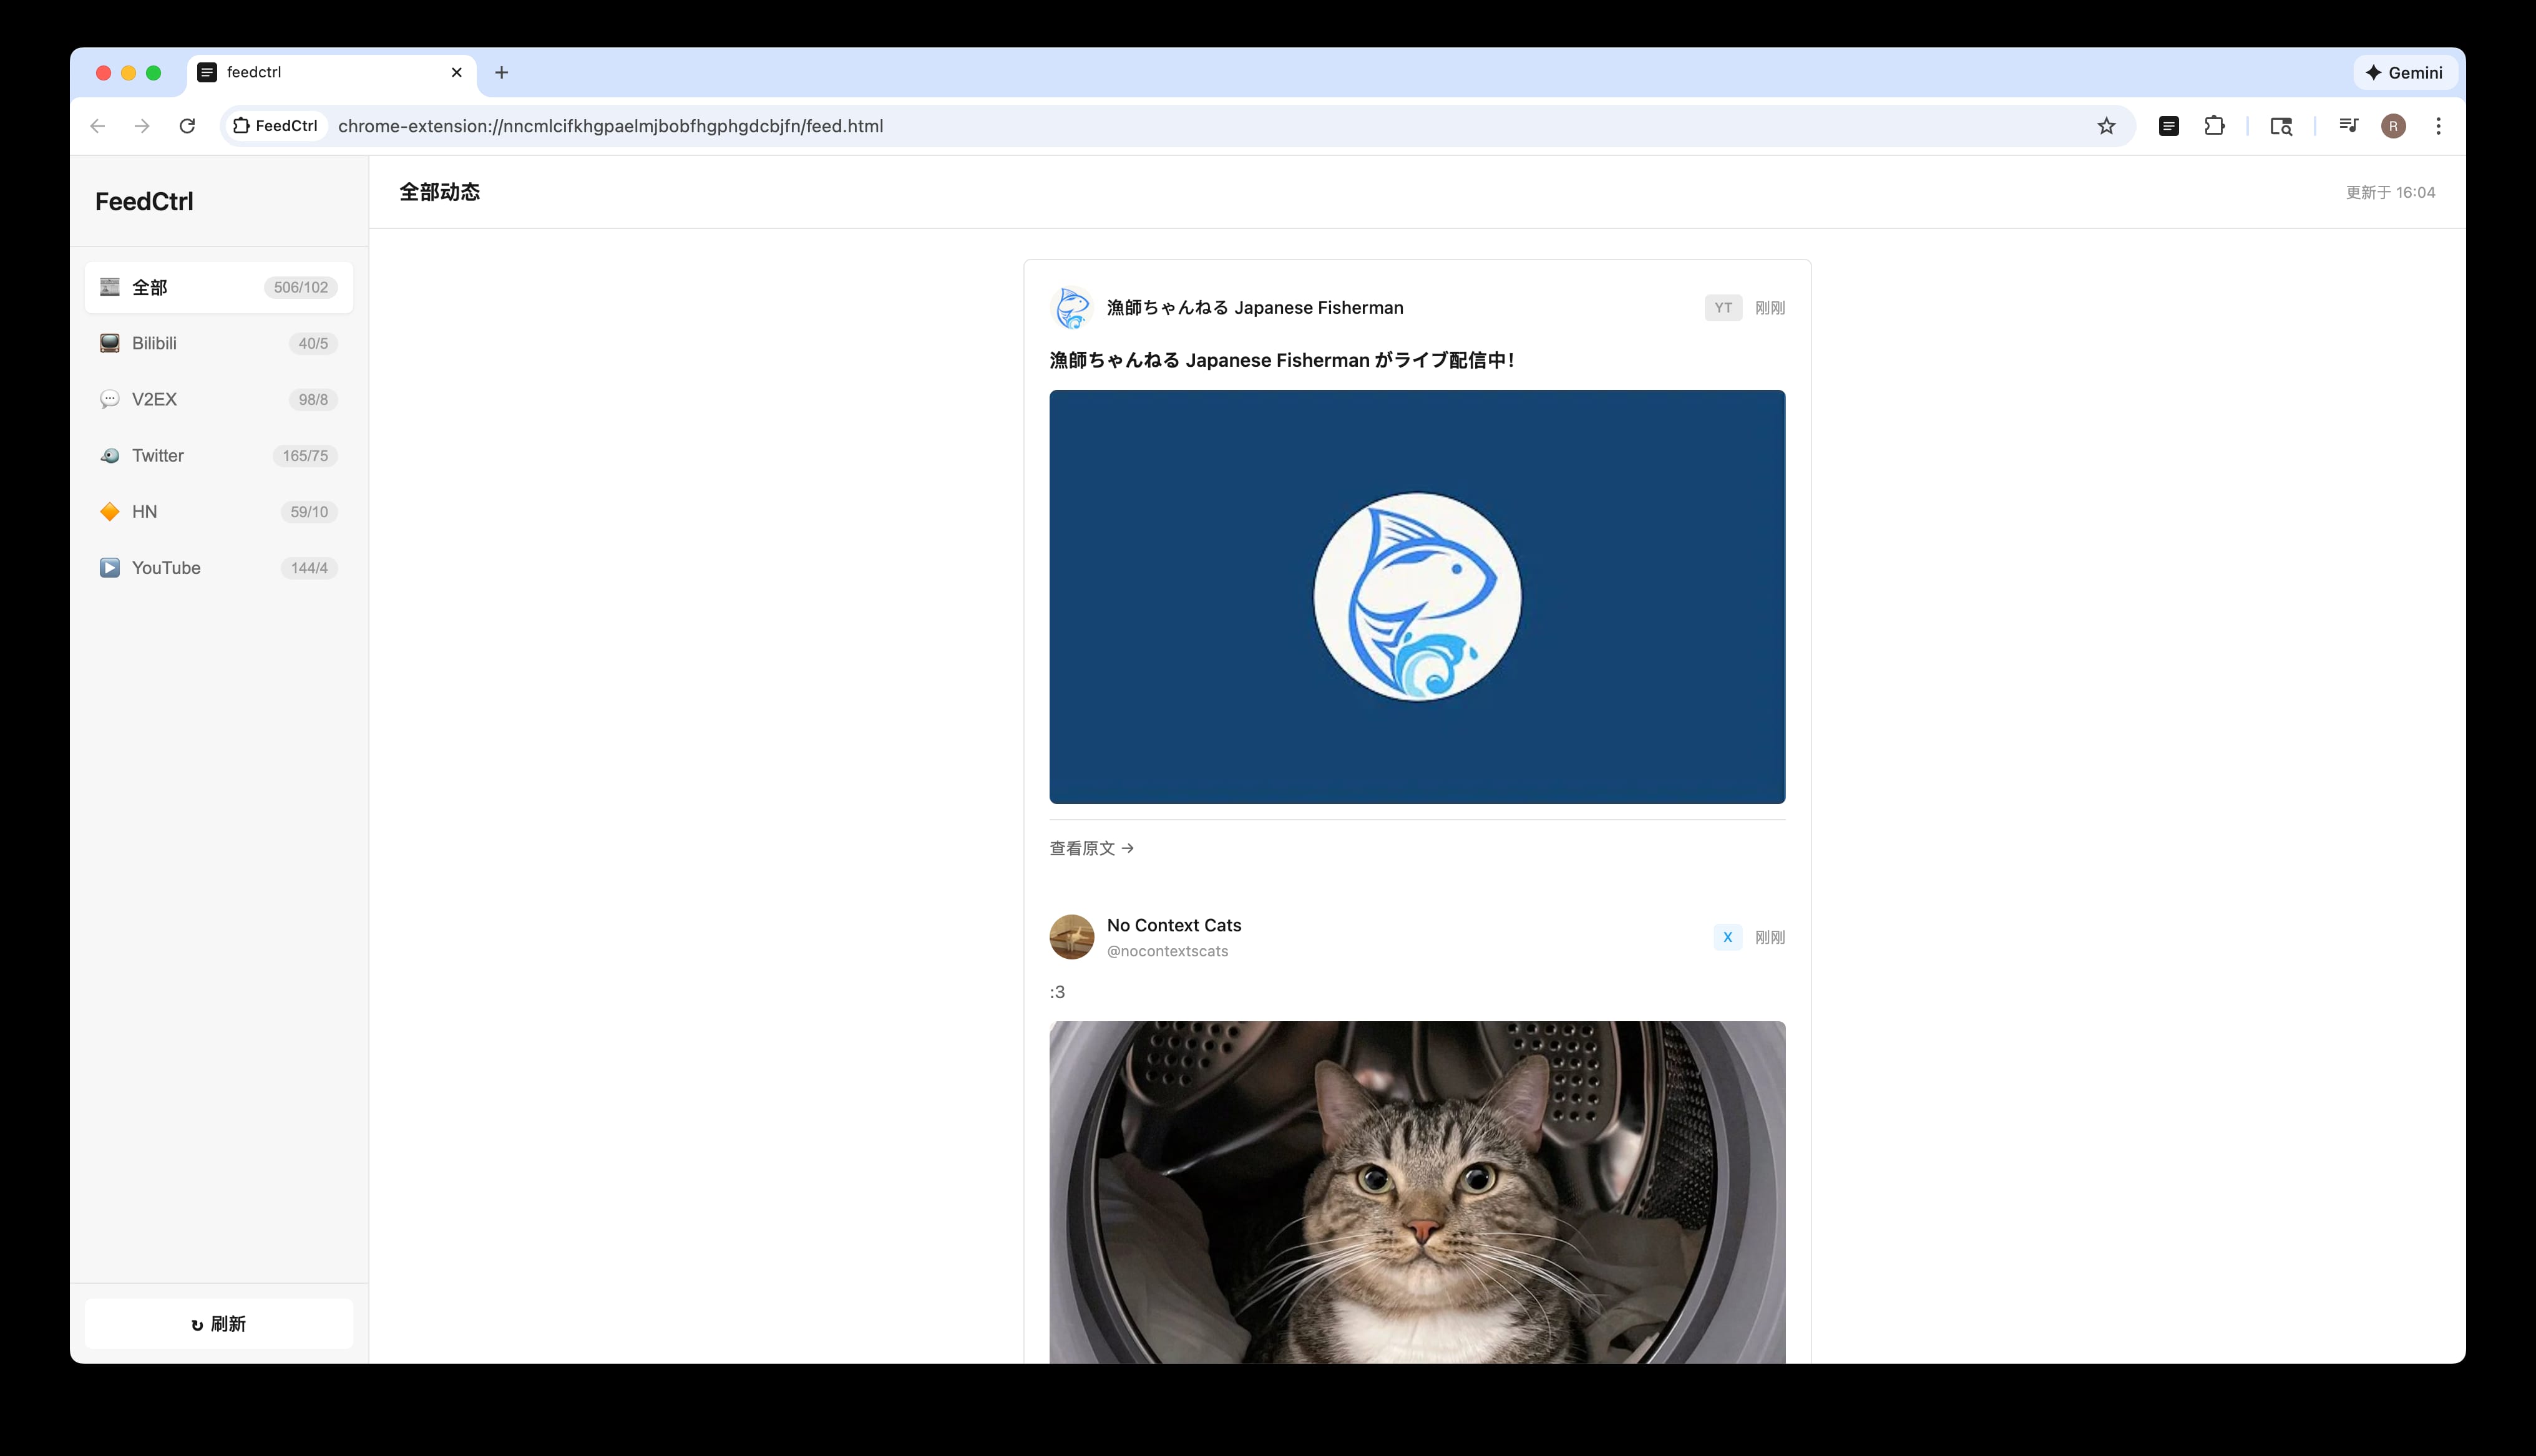Open the media controls icon
2536x1456 pixels.
(x=2348, y=126)
